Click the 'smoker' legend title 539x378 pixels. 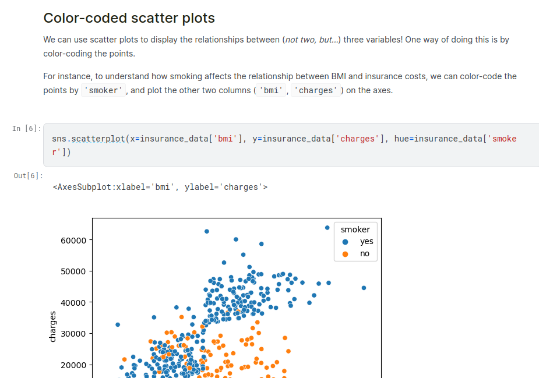click(355, 229)
